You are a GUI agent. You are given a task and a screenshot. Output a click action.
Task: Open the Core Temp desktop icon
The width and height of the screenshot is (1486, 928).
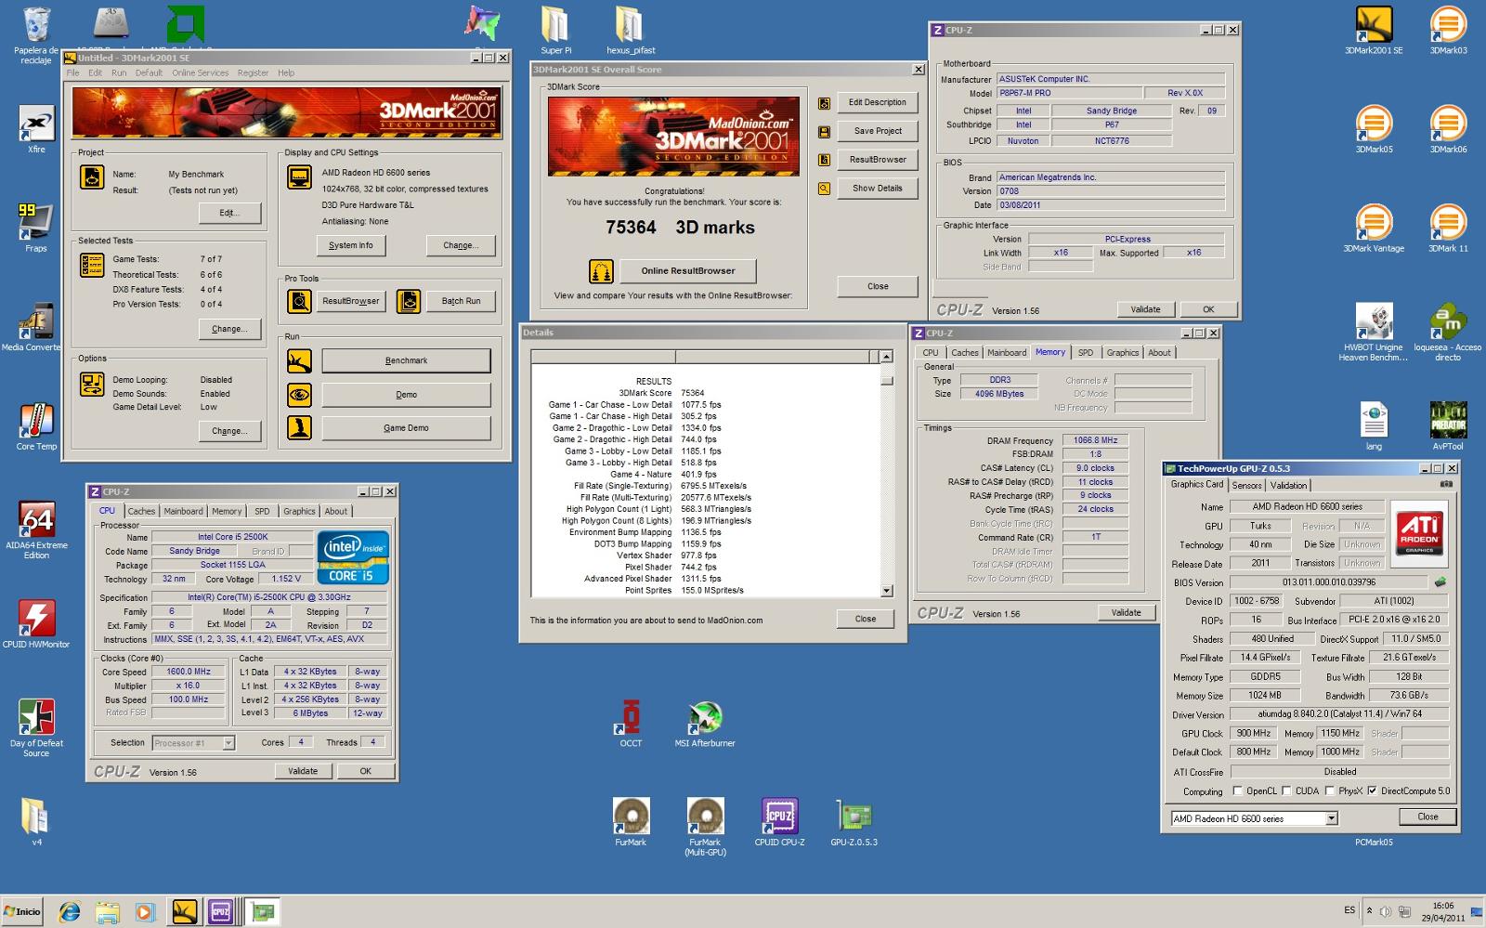(36, 426)
